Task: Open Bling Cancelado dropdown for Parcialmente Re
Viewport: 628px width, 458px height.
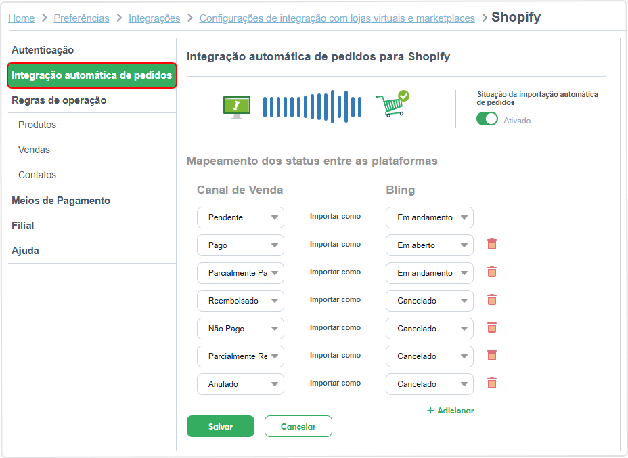Action: 429,356
